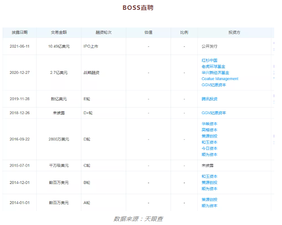The width and height of the screenshot is (282, 225).
Task: Select the BOSS直聘 title heading
Action: tap(138, 8)
